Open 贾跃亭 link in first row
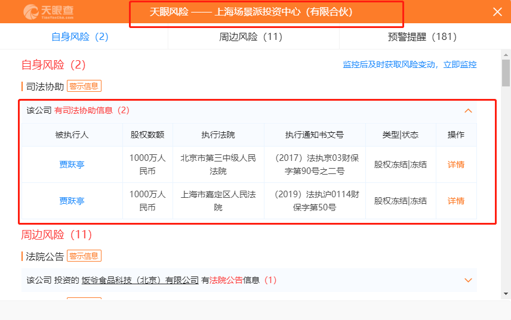Image resolution: width=511 pixels, height=320 pixels. (72, 164)
